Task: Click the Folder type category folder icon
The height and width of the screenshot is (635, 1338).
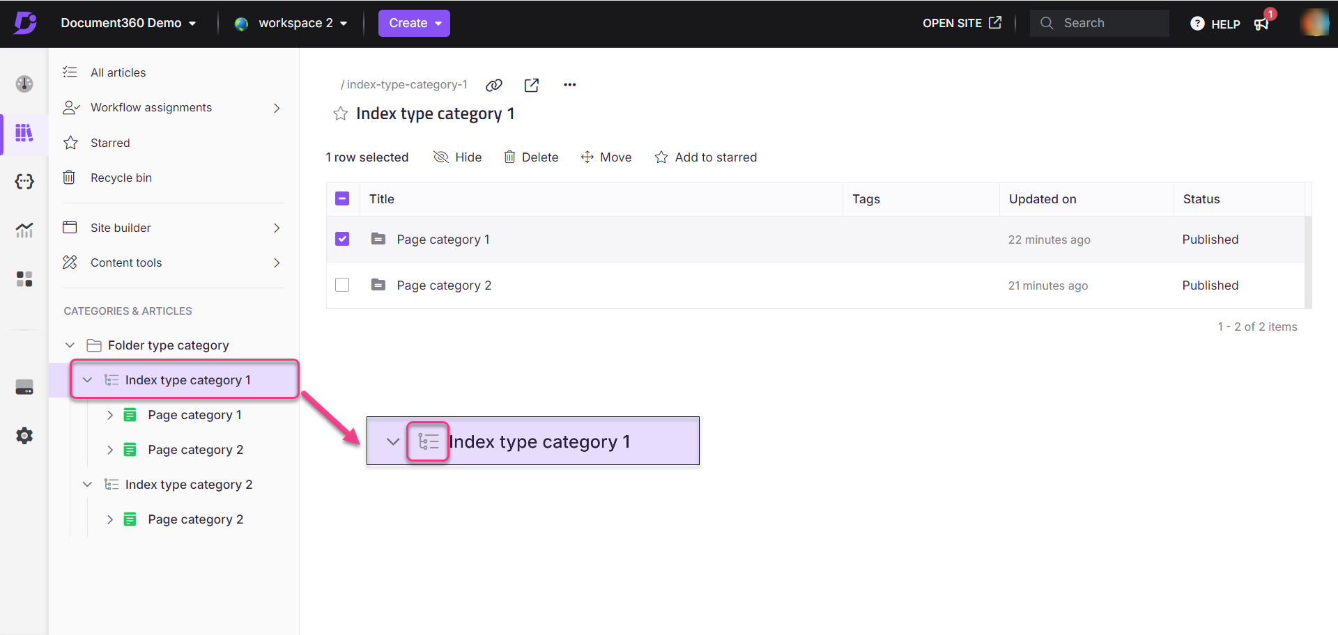Action: coord(94,345)
